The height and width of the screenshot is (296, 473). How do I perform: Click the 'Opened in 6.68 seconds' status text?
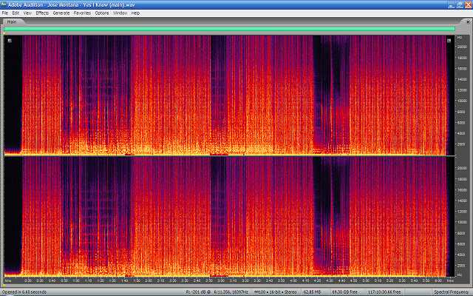coord(24,292)
